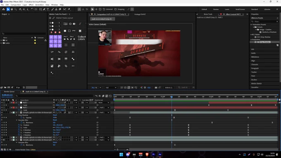Select the Rotation tool
This screenshot has height=158, width=281.
tap(32, 10)
